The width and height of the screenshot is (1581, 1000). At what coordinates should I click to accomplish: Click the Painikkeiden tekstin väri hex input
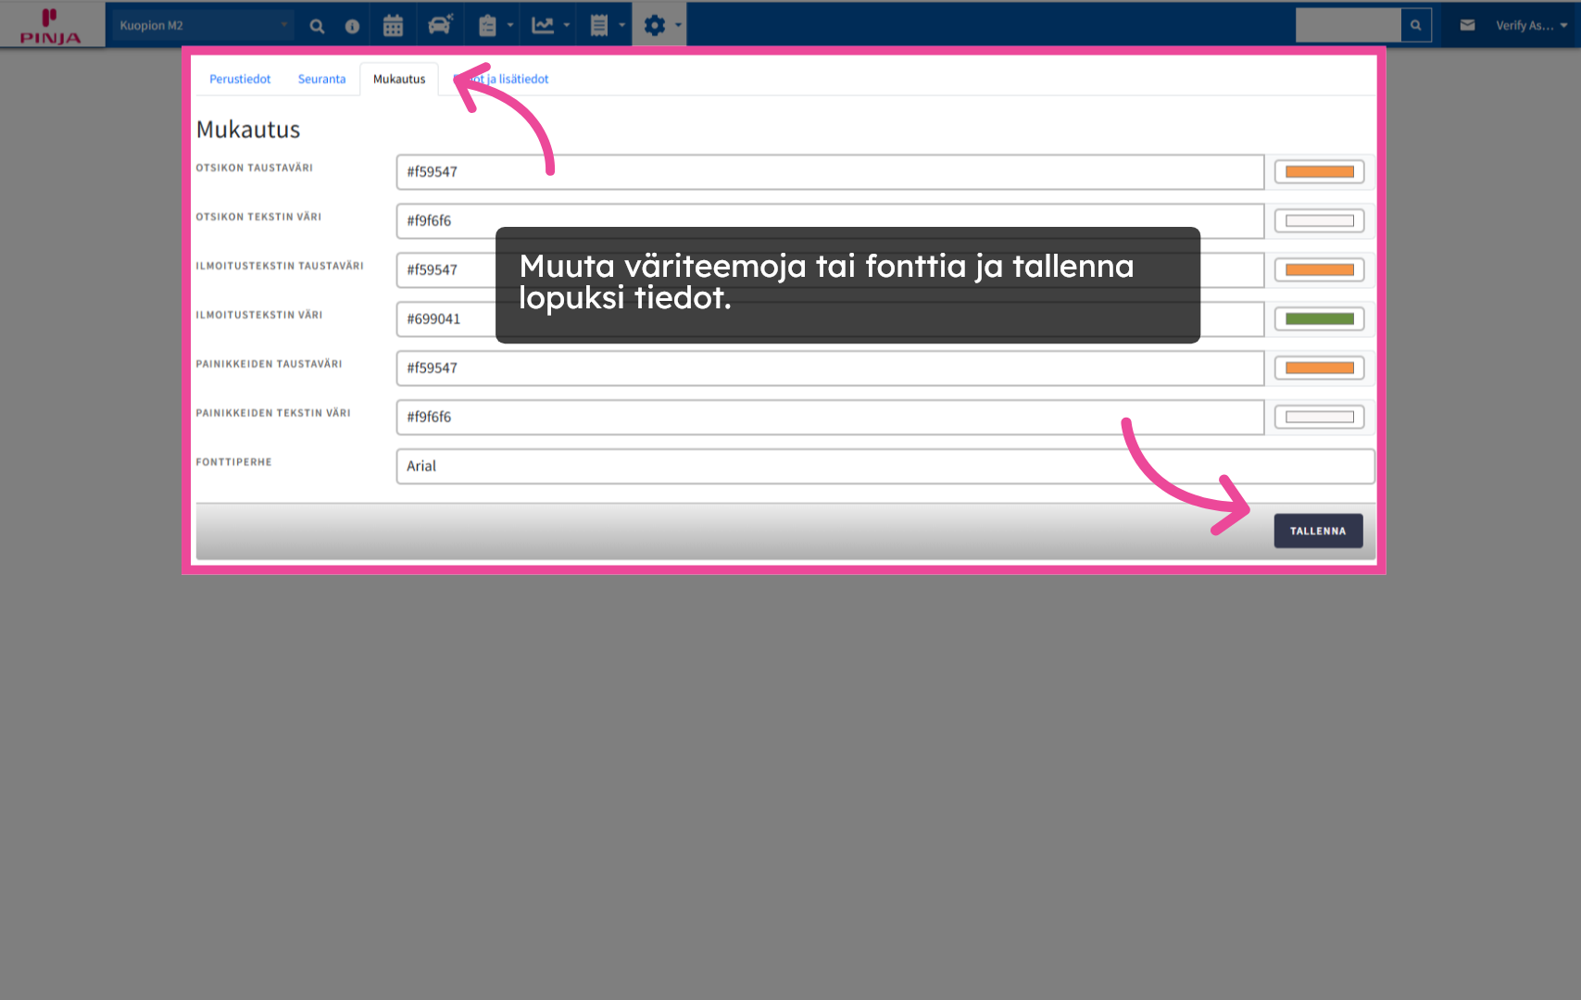830,418
